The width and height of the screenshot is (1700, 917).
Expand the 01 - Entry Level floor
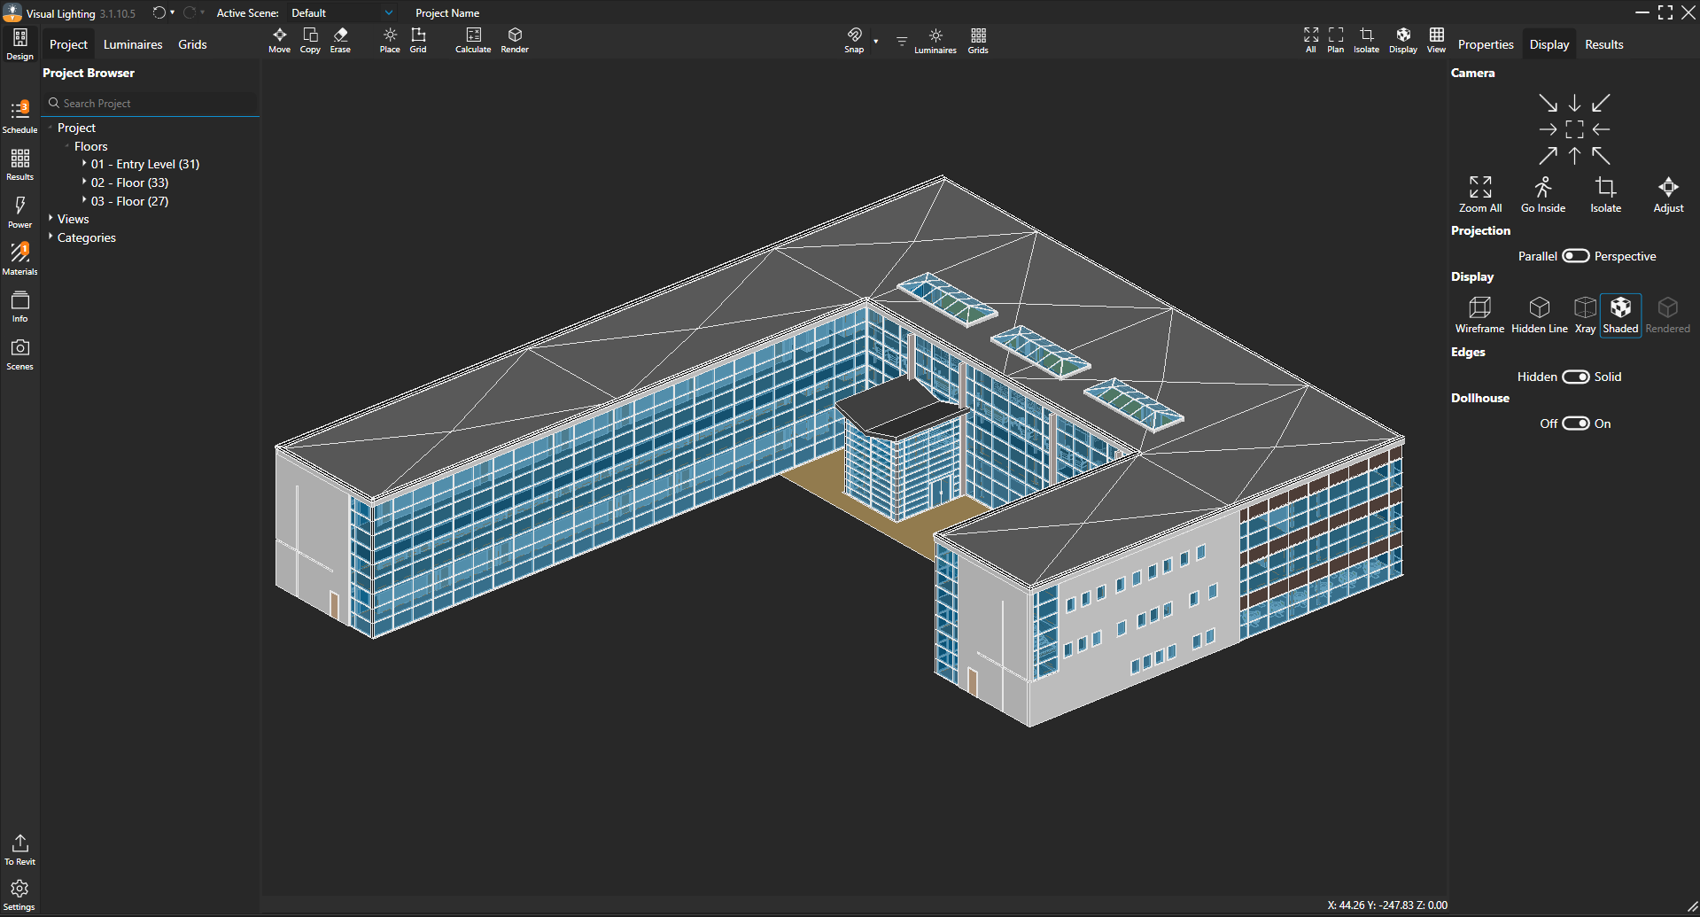coord(84,164)
